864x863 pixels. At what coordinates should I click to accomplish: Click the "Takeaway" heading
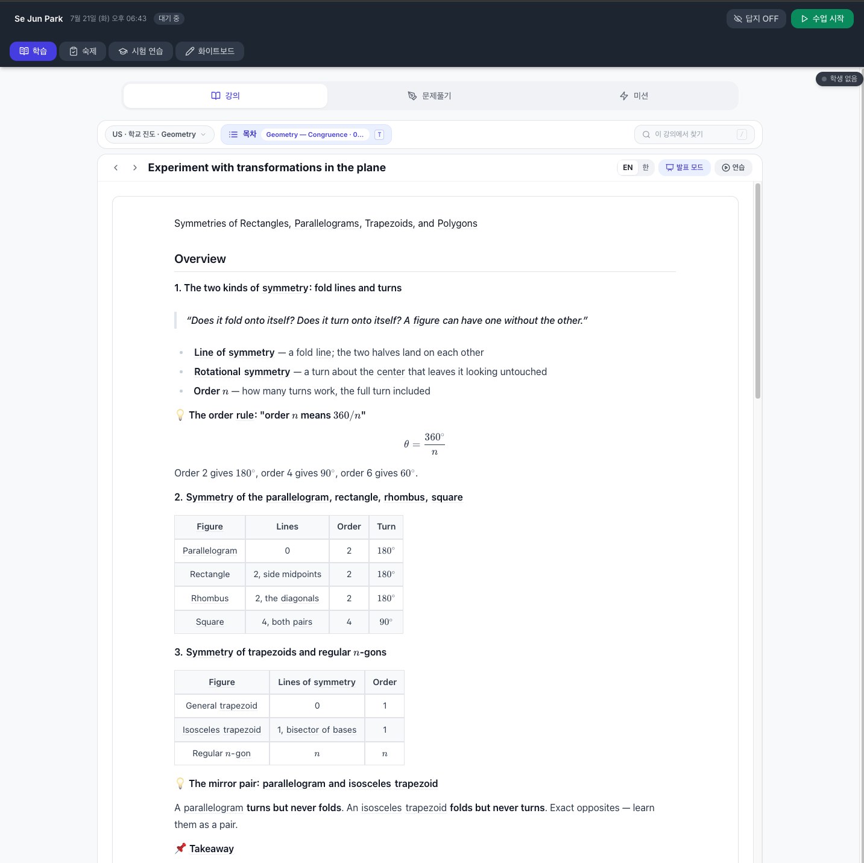coord(212,849)
